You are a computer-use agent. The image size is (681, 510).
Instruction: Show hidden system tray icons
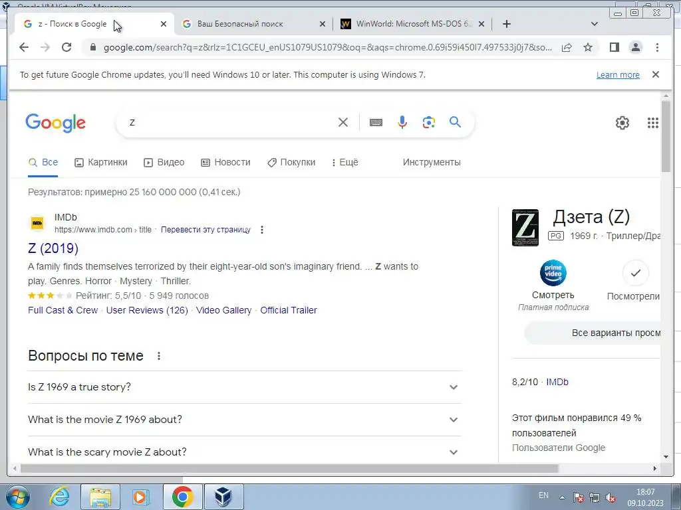pyautogui.click(x=562, y=497)
